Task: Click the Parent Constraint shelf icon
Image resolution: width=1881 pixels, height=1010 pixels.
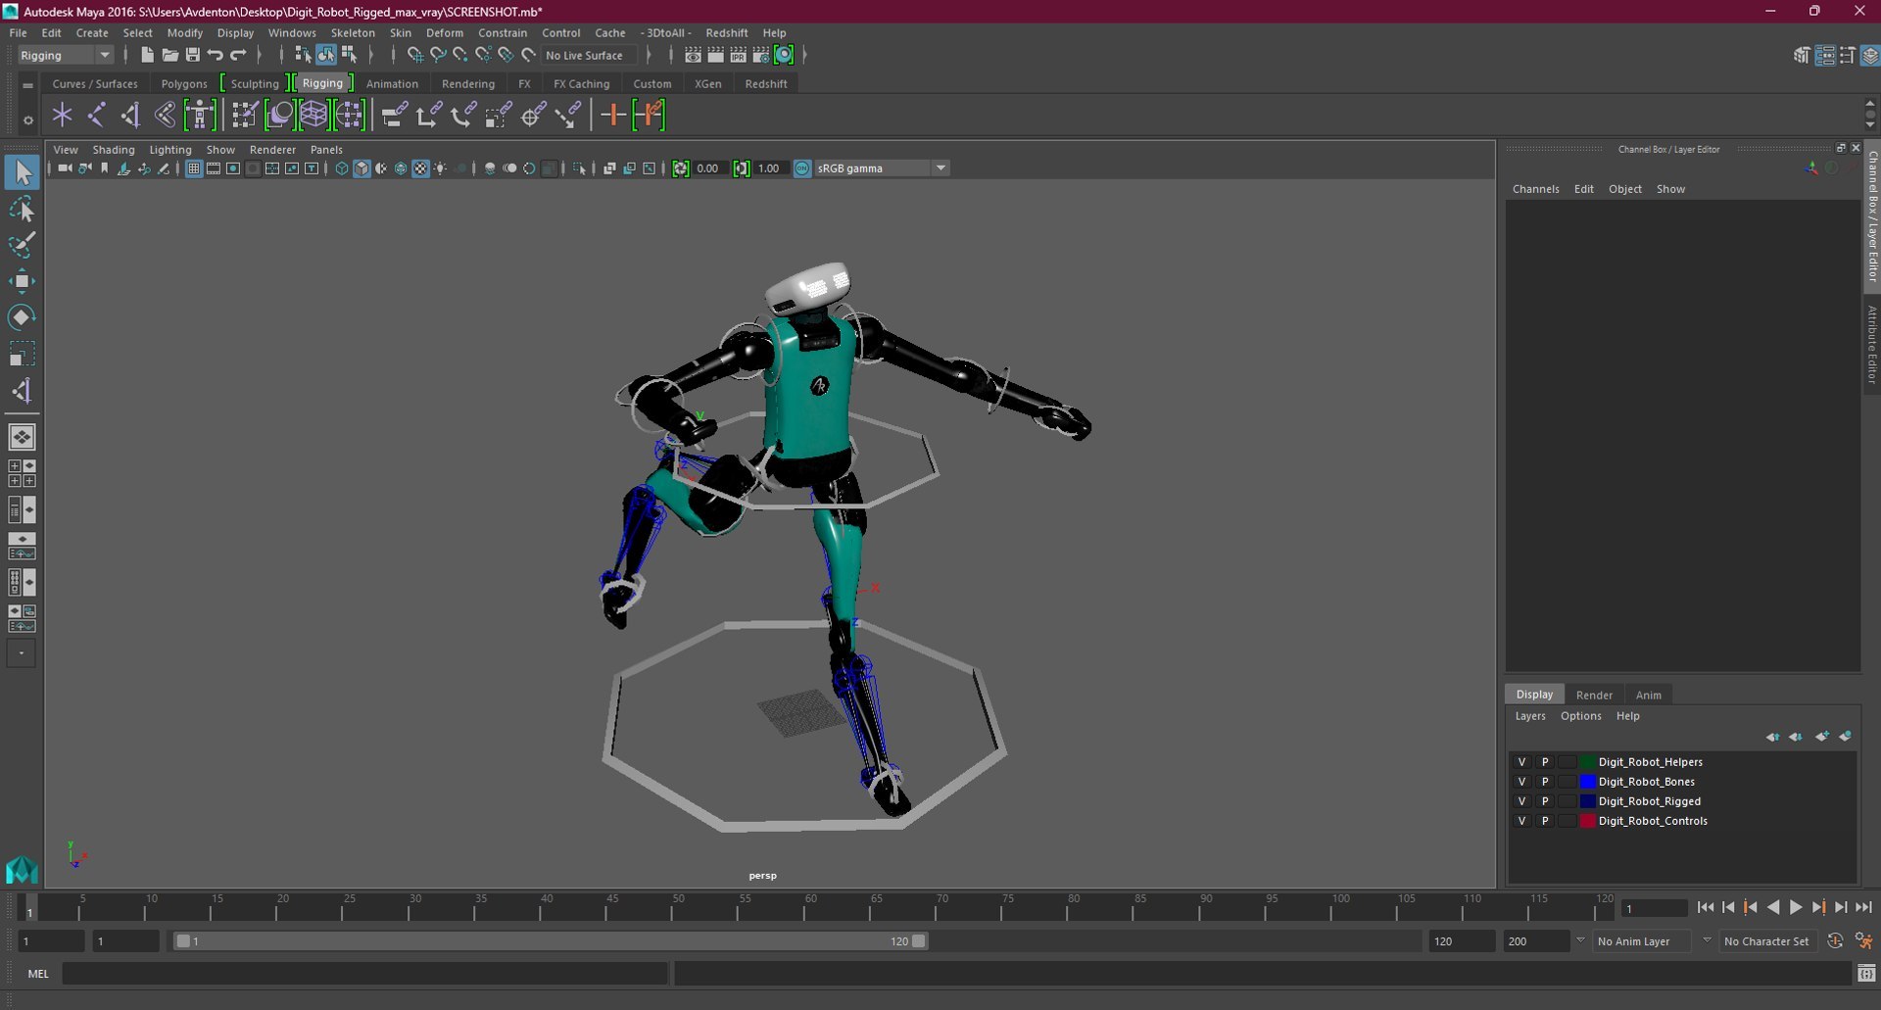Action: pyautogui.click(x=394, y=116)
